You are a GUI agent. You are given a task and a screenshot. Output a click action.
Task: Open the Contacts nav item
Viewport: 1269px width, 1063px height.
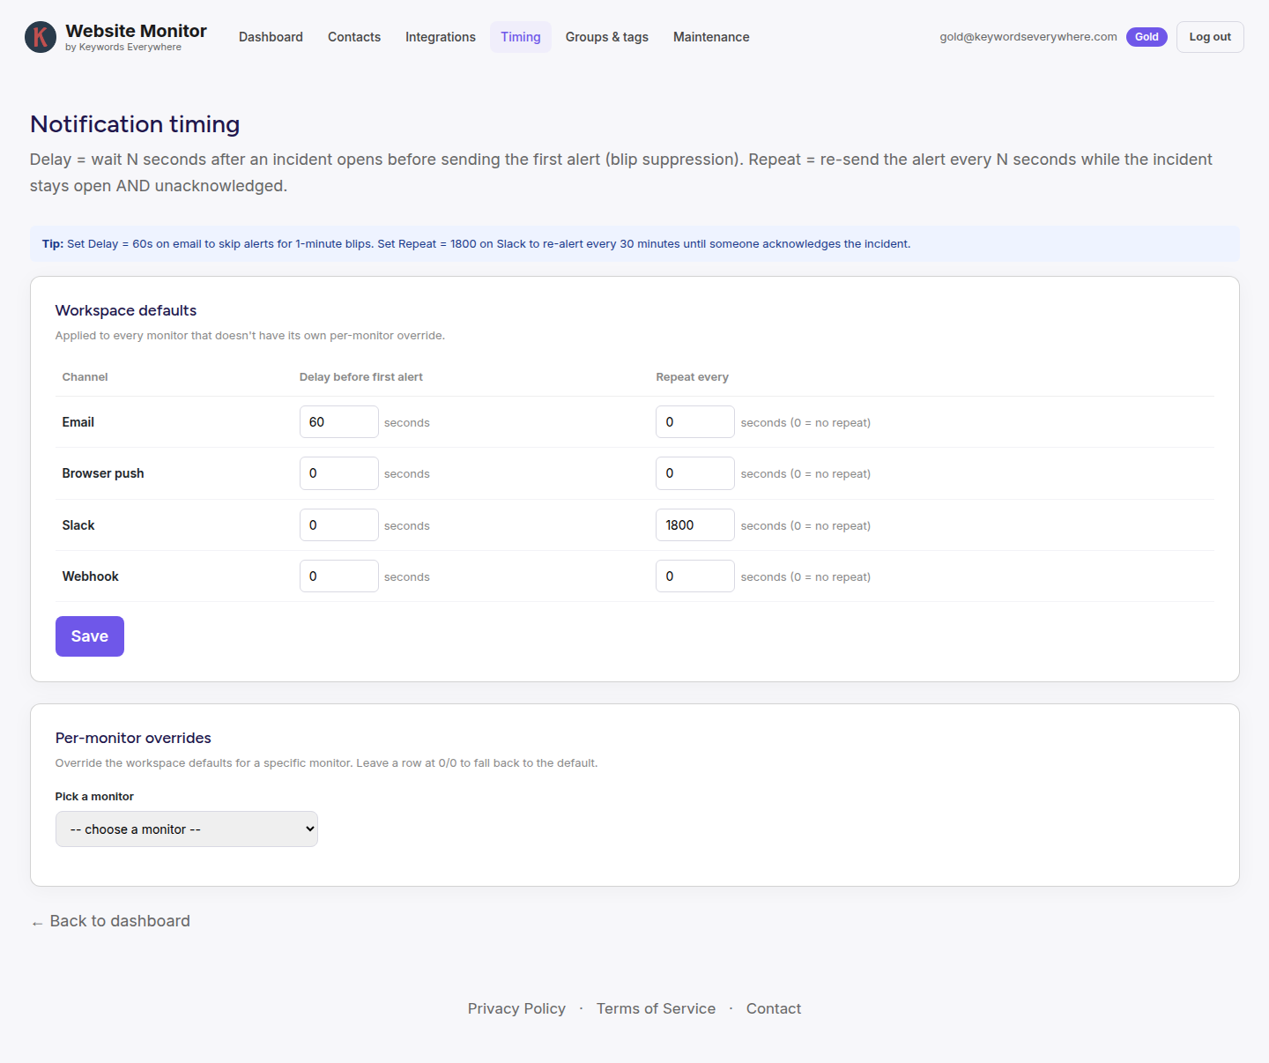click(354, 37)
